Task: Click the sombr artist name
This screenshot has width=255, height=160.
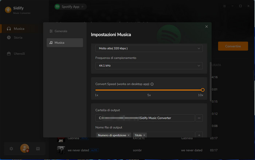Action: tap(137, 150)
